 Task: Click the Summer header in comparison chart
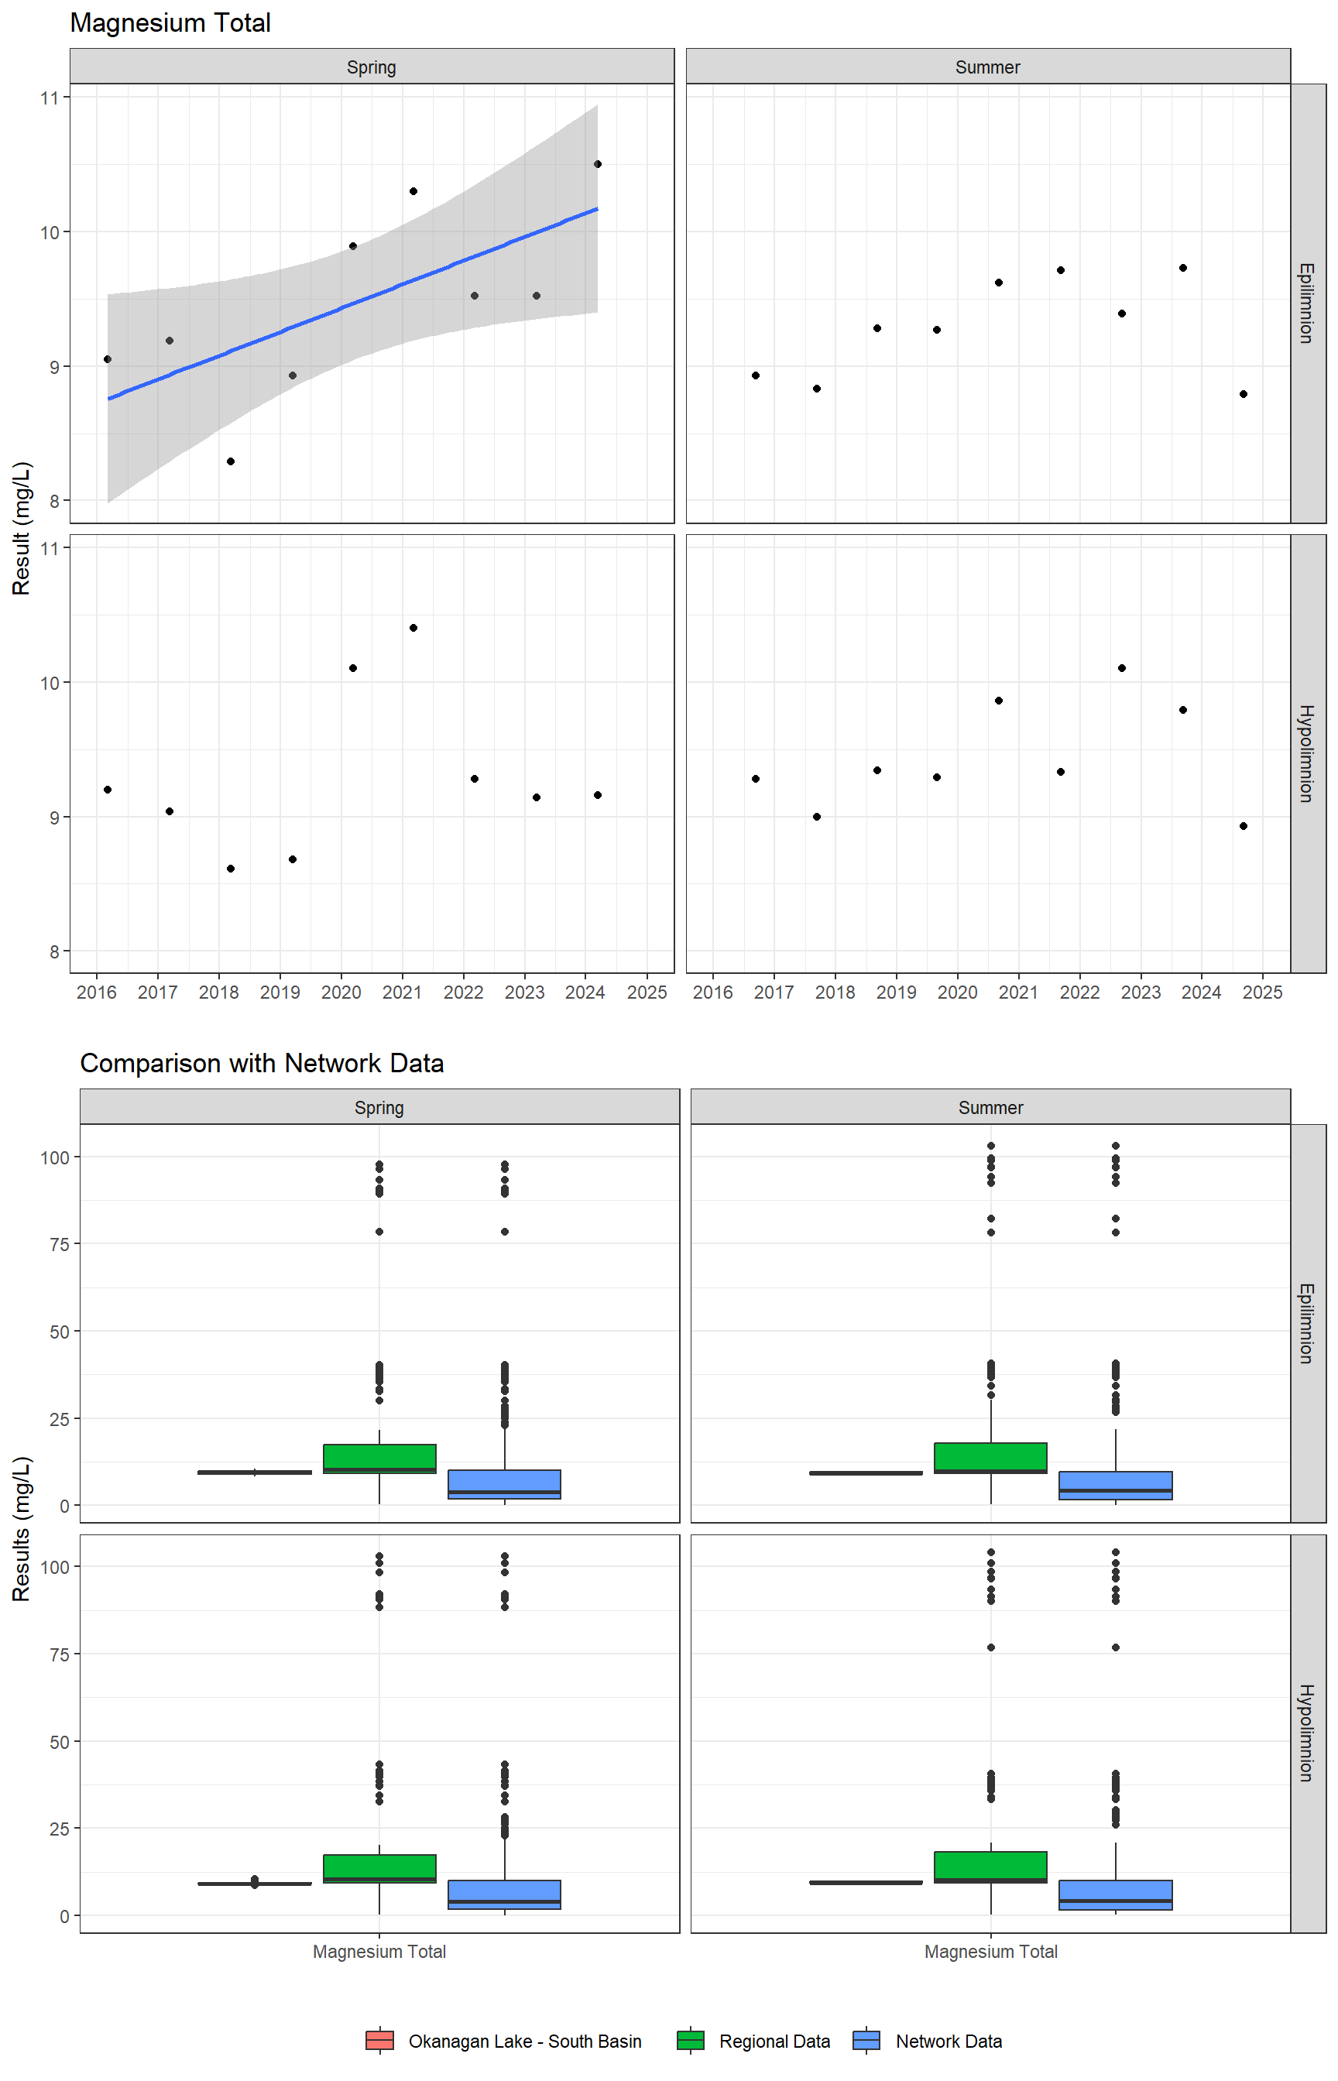tap(990, 1107)
